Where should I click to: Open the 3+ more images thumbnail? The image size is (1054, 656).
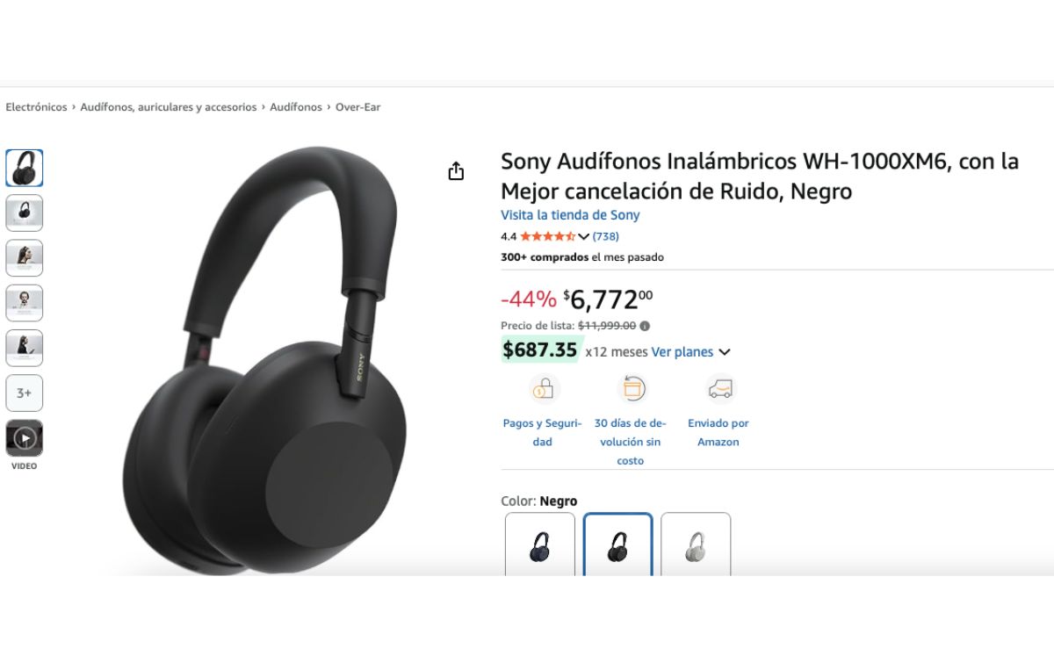coord(25,393)
